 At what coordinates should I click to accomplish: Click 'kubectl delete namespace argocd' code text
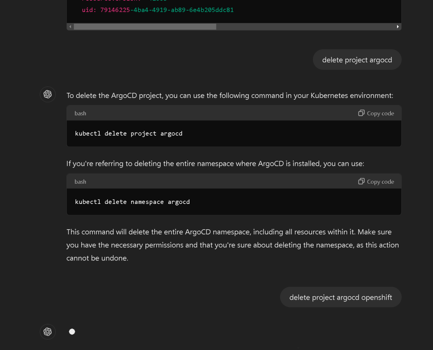(132, 202)
